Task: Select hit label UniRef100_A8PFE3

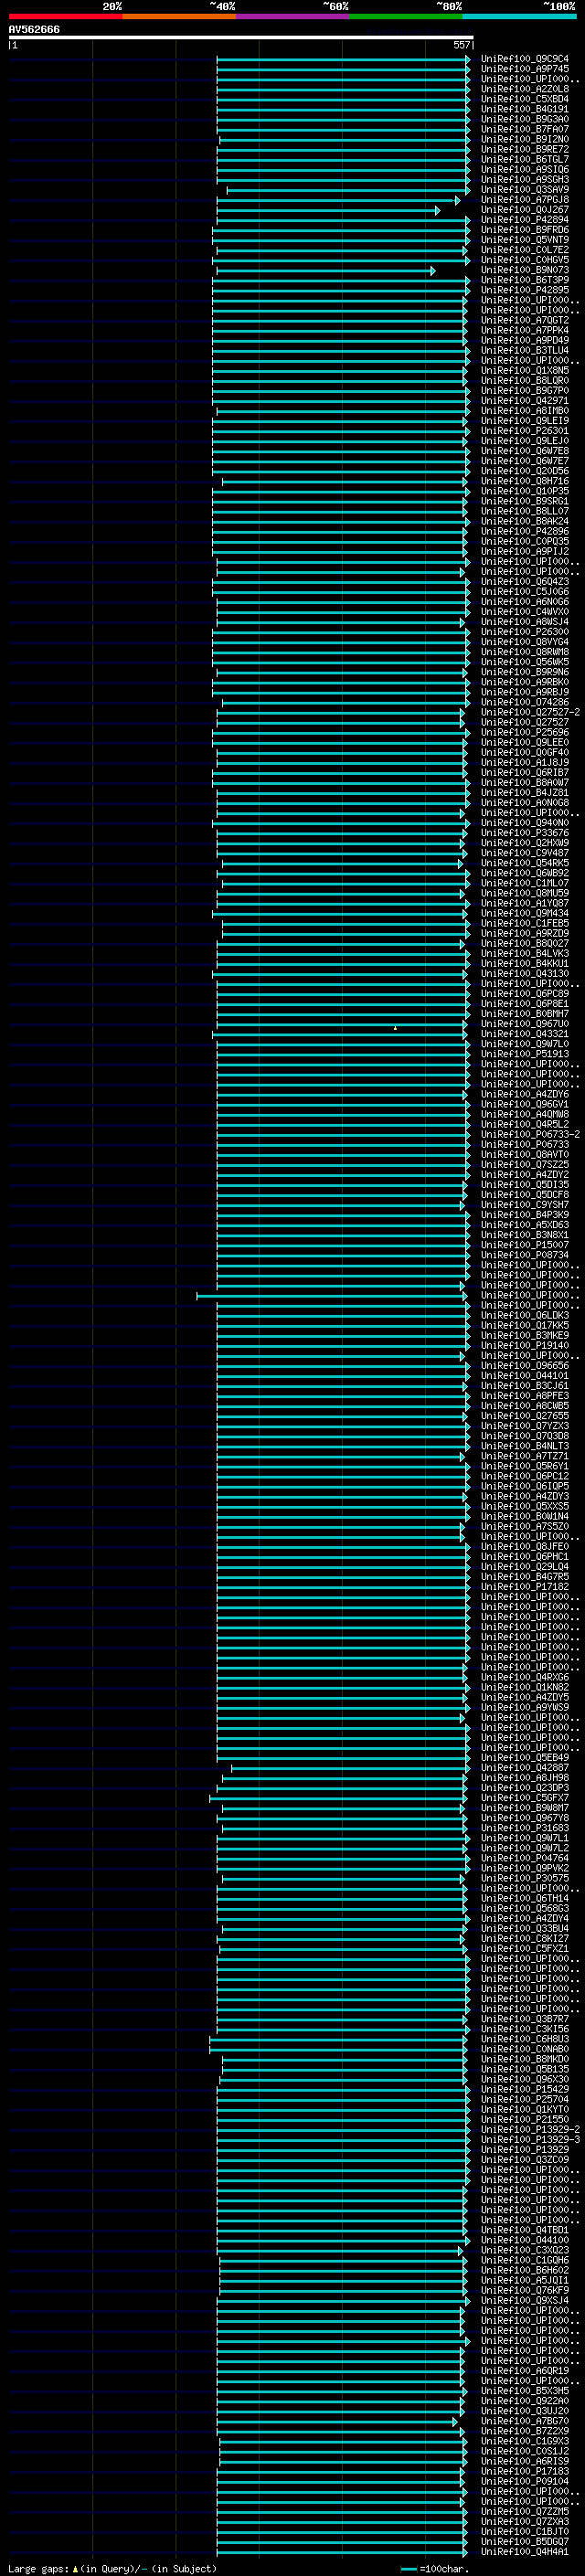Action: tap(524, 1396)
